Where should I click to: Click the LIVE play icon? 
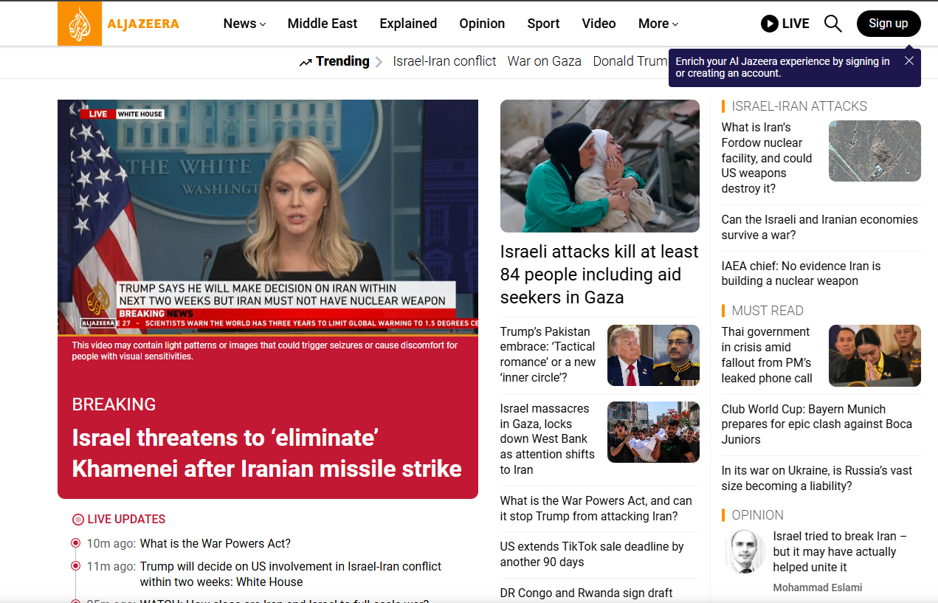click(770, 24)
